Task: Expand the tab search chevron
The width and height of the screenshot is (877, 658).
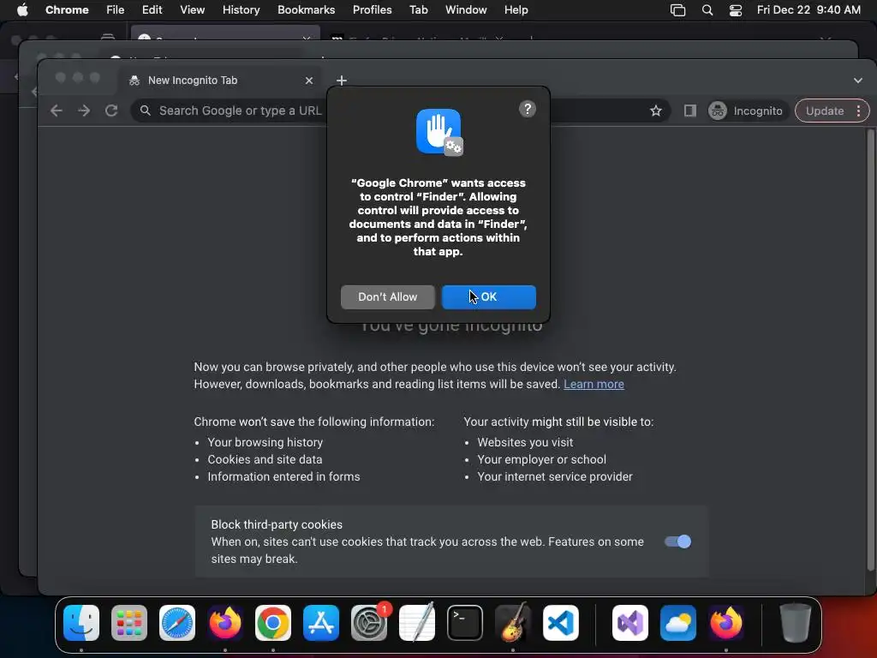Action: click(x=857, y=81)
